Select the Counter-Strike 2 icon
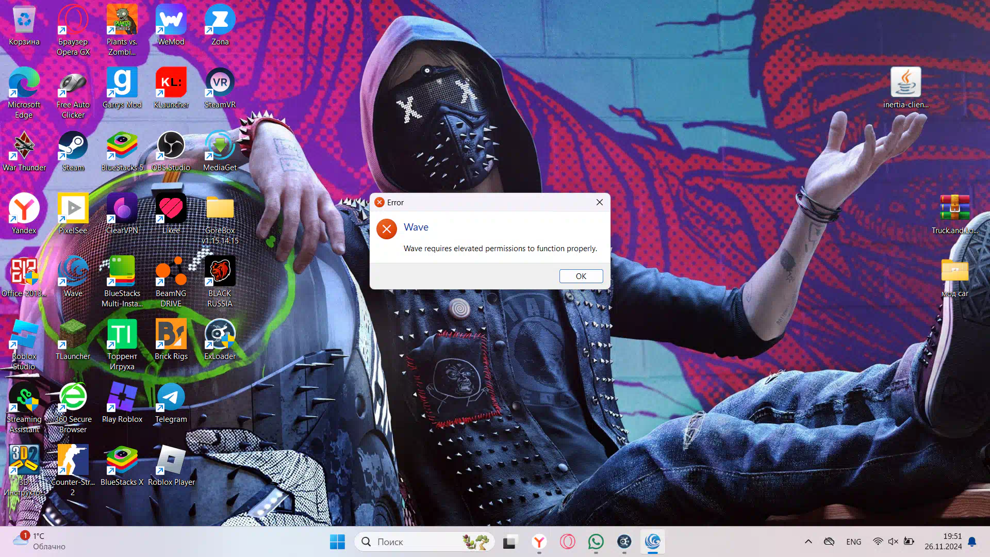 (x=73, y=470)
